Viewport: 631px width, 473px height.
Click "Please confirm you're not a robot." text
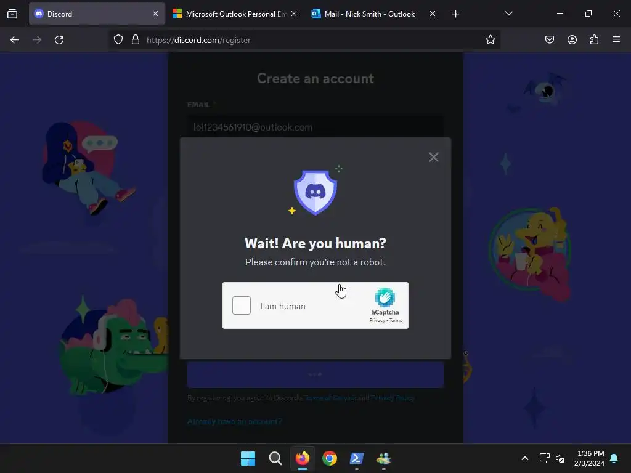[x=315, y=262]
